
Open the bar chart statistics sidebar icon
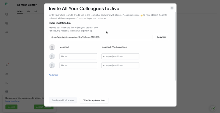(x=7, y=83)
